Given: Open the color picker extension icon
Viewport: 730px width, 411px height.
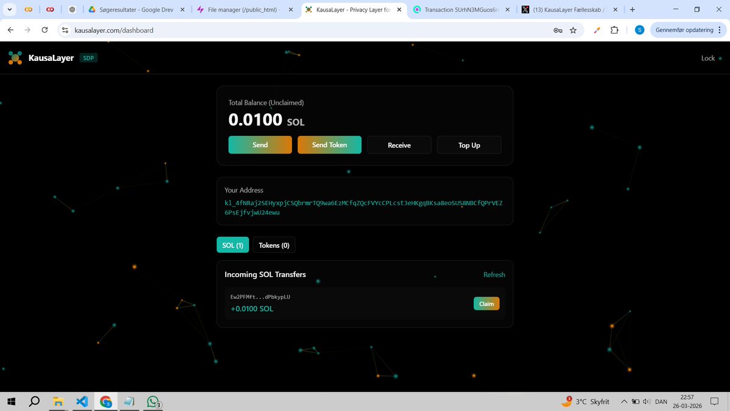Looking at the screenshot, I should [597, 30].
